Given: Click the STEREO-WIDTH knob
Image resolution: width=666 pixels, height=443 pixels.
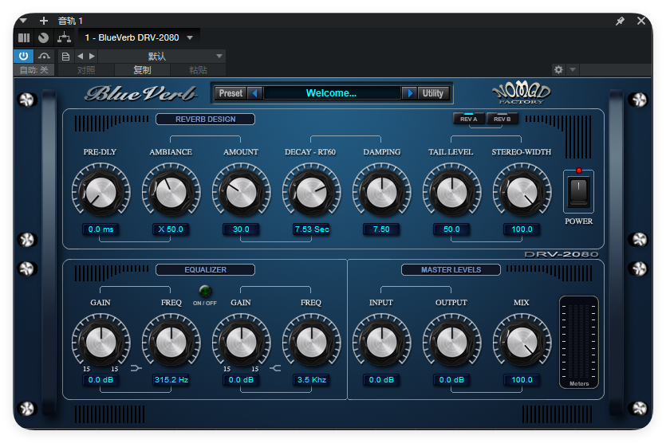Looking at the screenshot, I should click(522, 192).
